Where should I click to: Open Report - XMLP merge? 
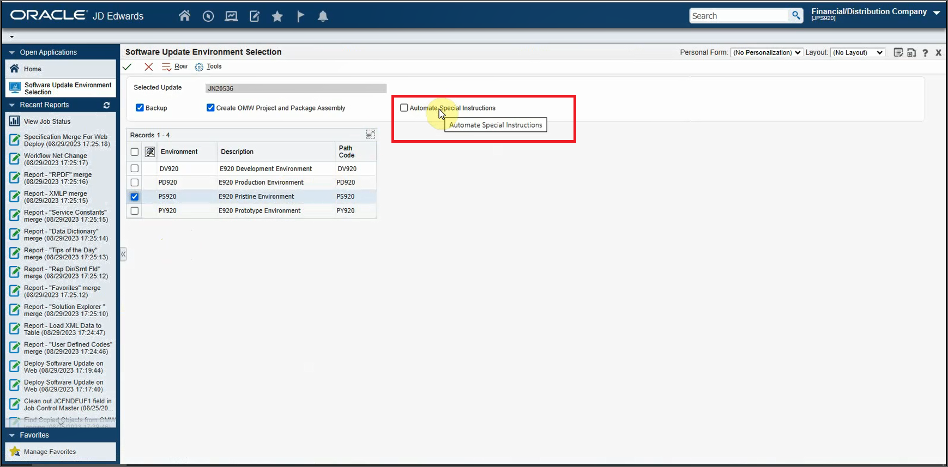click(61, 197)
